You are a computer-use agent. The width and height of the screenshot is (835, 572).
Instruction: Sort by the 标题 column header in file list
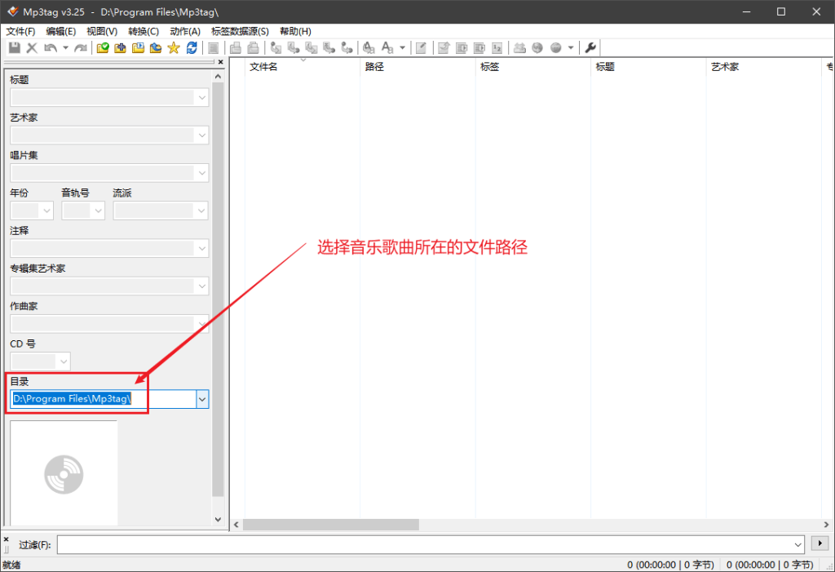click(x=648, y=67)
